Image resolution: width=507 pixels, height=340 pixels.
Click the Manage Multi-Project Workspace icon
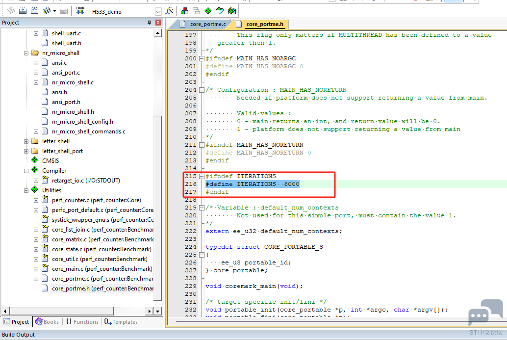click(x=196, y=11)
